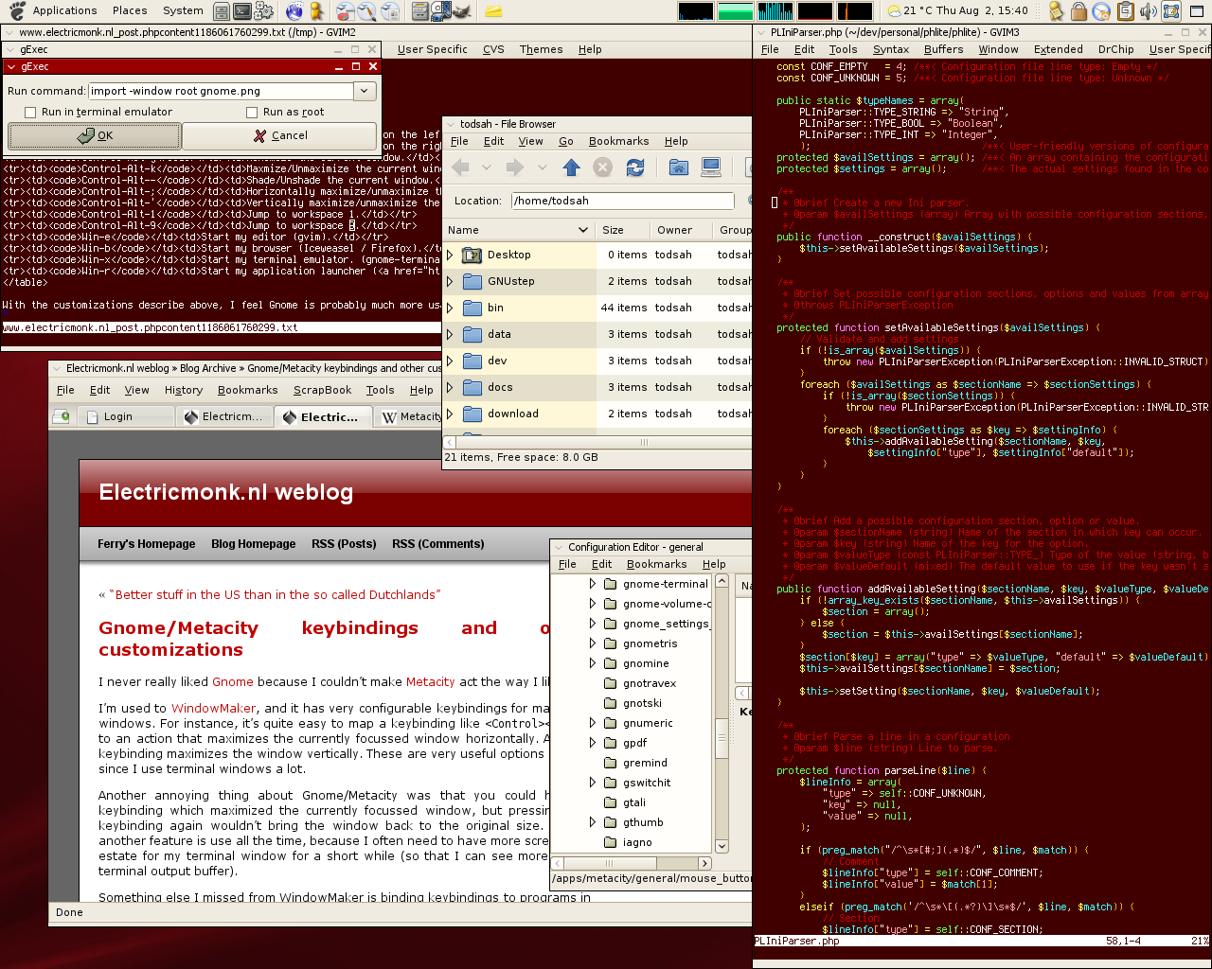Viewport: 1212px width, 969px height.
Task: Open Applications menu in top panel
Action: [64, 10]
